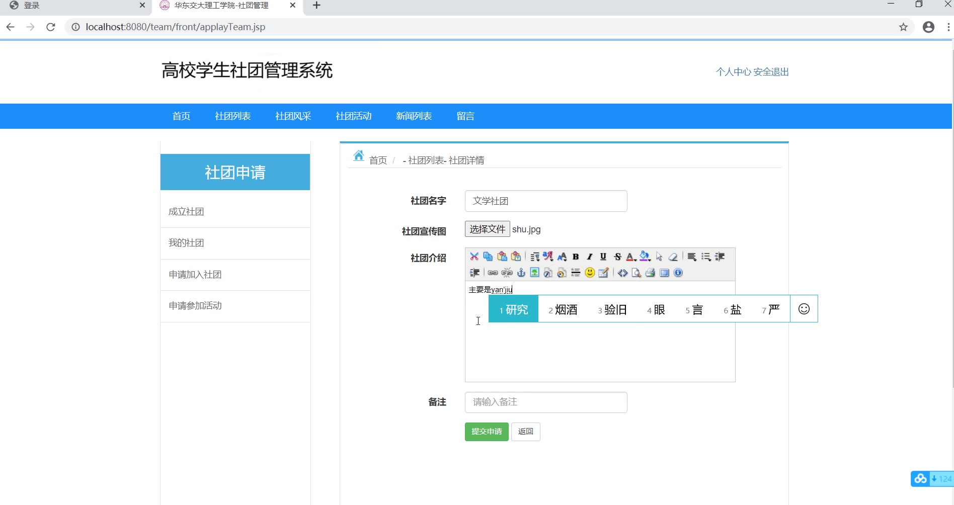Open the font size dropdown
The image size is (954, 505).
tap(562, 257)
